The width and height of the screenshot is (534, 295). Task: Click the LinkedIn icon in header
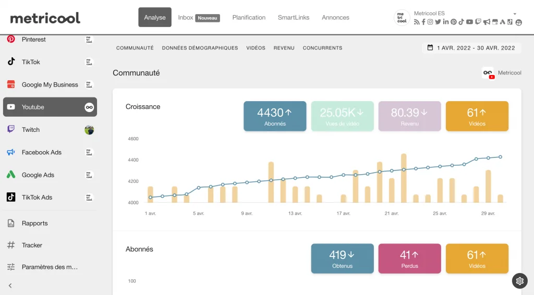pyautogui.click(x=446, y=22)
